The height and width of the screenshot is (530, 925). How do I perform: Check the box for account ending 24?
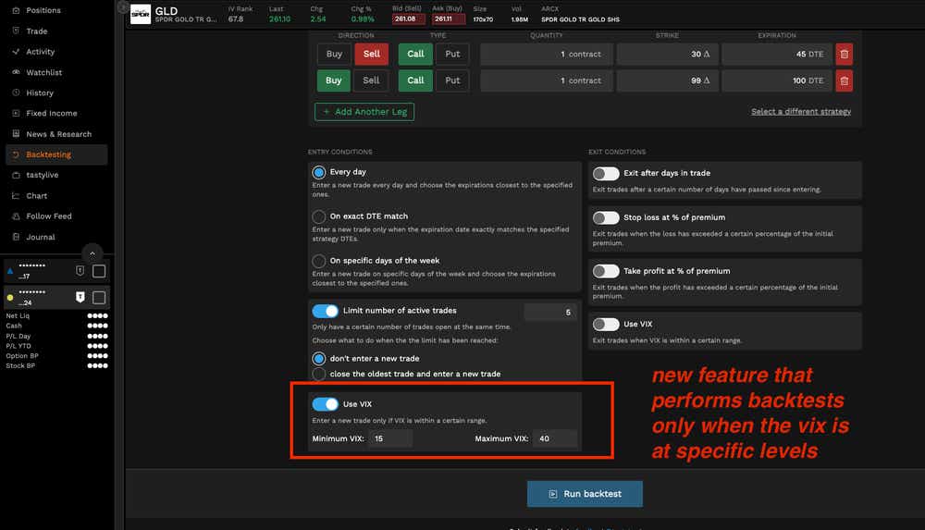click(99, 298)
